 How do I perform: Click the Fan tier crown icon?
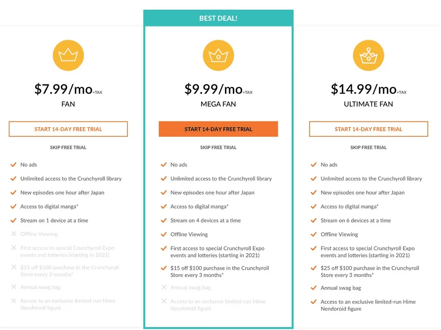(68, 55)
